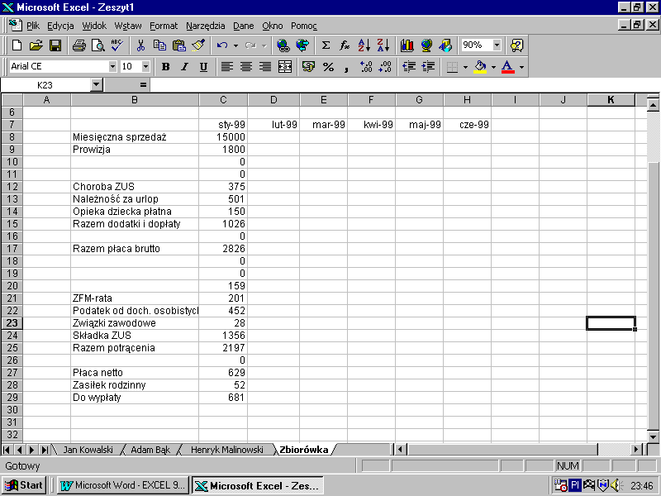Click the Save floppy disk icon
Viewport: 661px width, 496px height.
(55, 45)
